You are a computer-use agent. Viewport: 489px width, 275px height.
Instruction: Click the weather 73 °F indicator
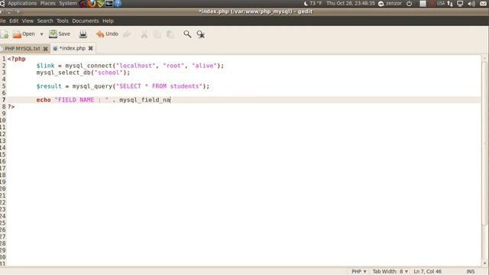pos(313,3)
